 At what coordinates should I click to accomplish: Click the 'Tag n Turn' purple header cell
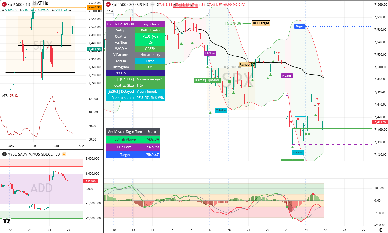pos(150,24)
